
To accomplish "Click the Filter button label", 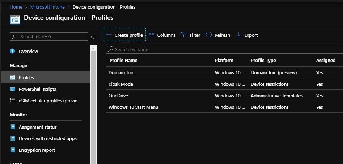I will coord(195,35).
